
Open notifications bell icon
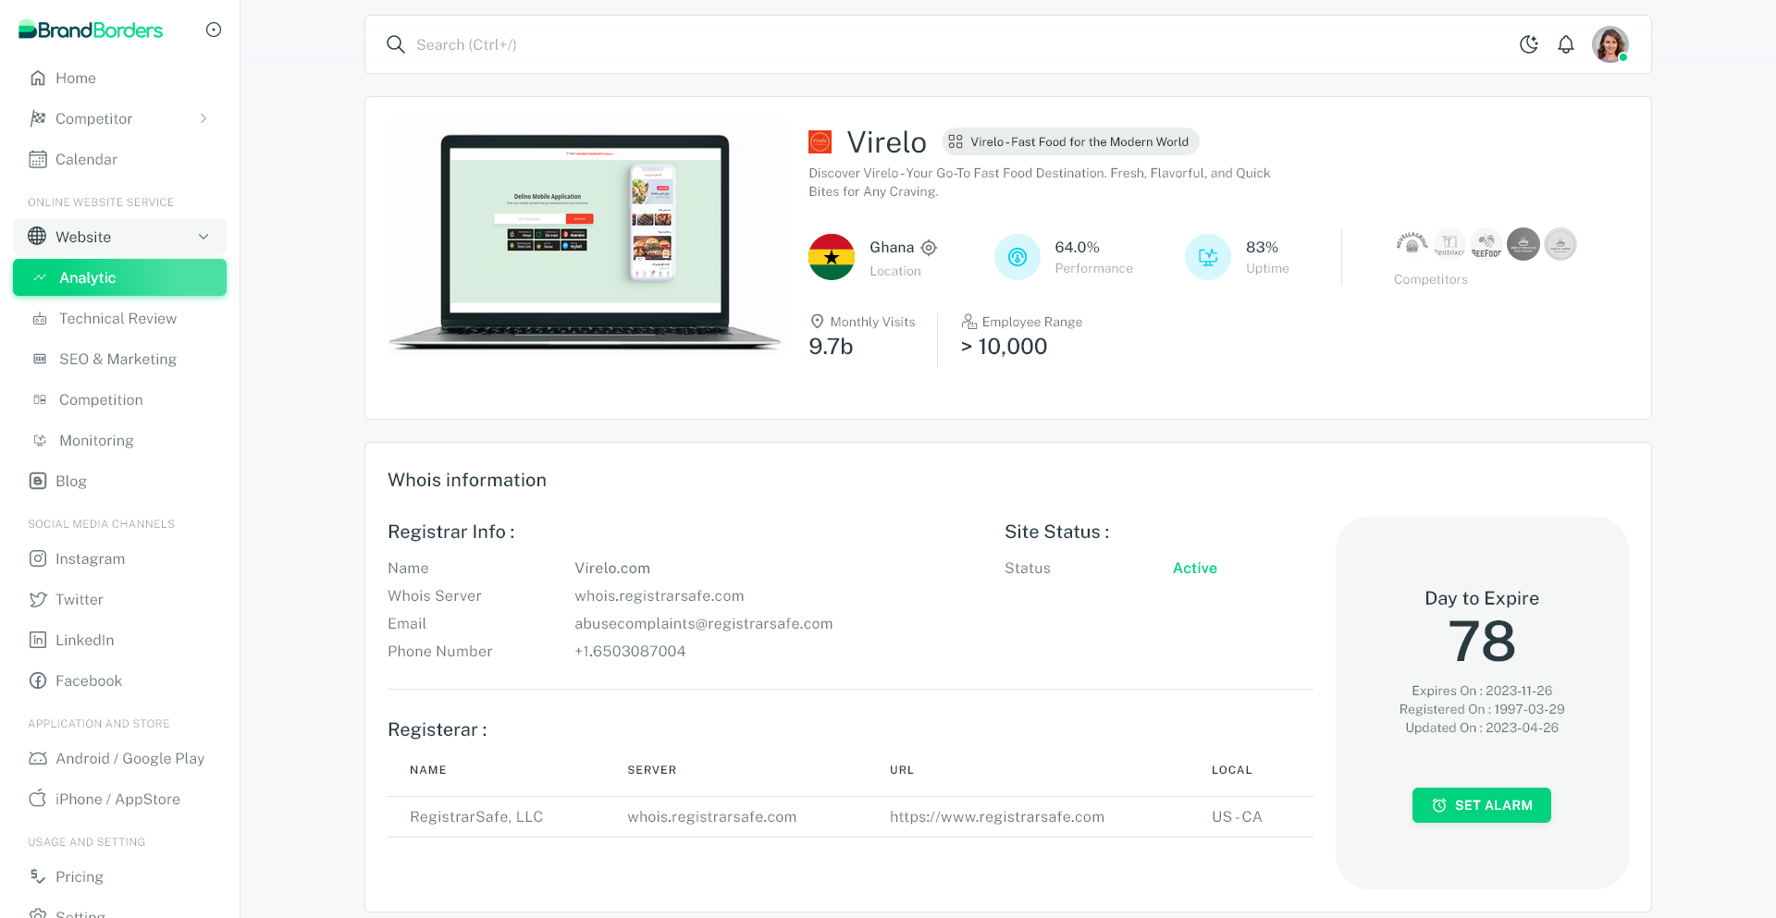point(1566,44)
